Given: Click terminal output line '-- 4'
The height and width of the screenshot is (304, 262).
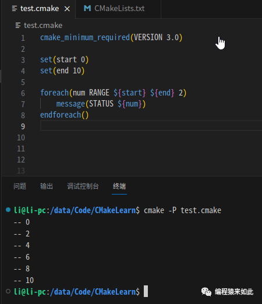Looking at the screenshot, I should click(x=22, y=245).
